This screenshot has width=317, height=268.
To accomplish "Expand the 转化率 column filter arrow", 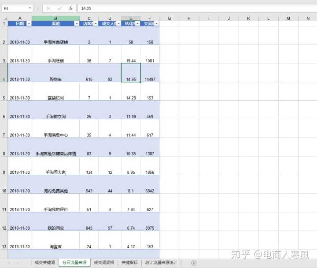I will [x=137, y=24].
